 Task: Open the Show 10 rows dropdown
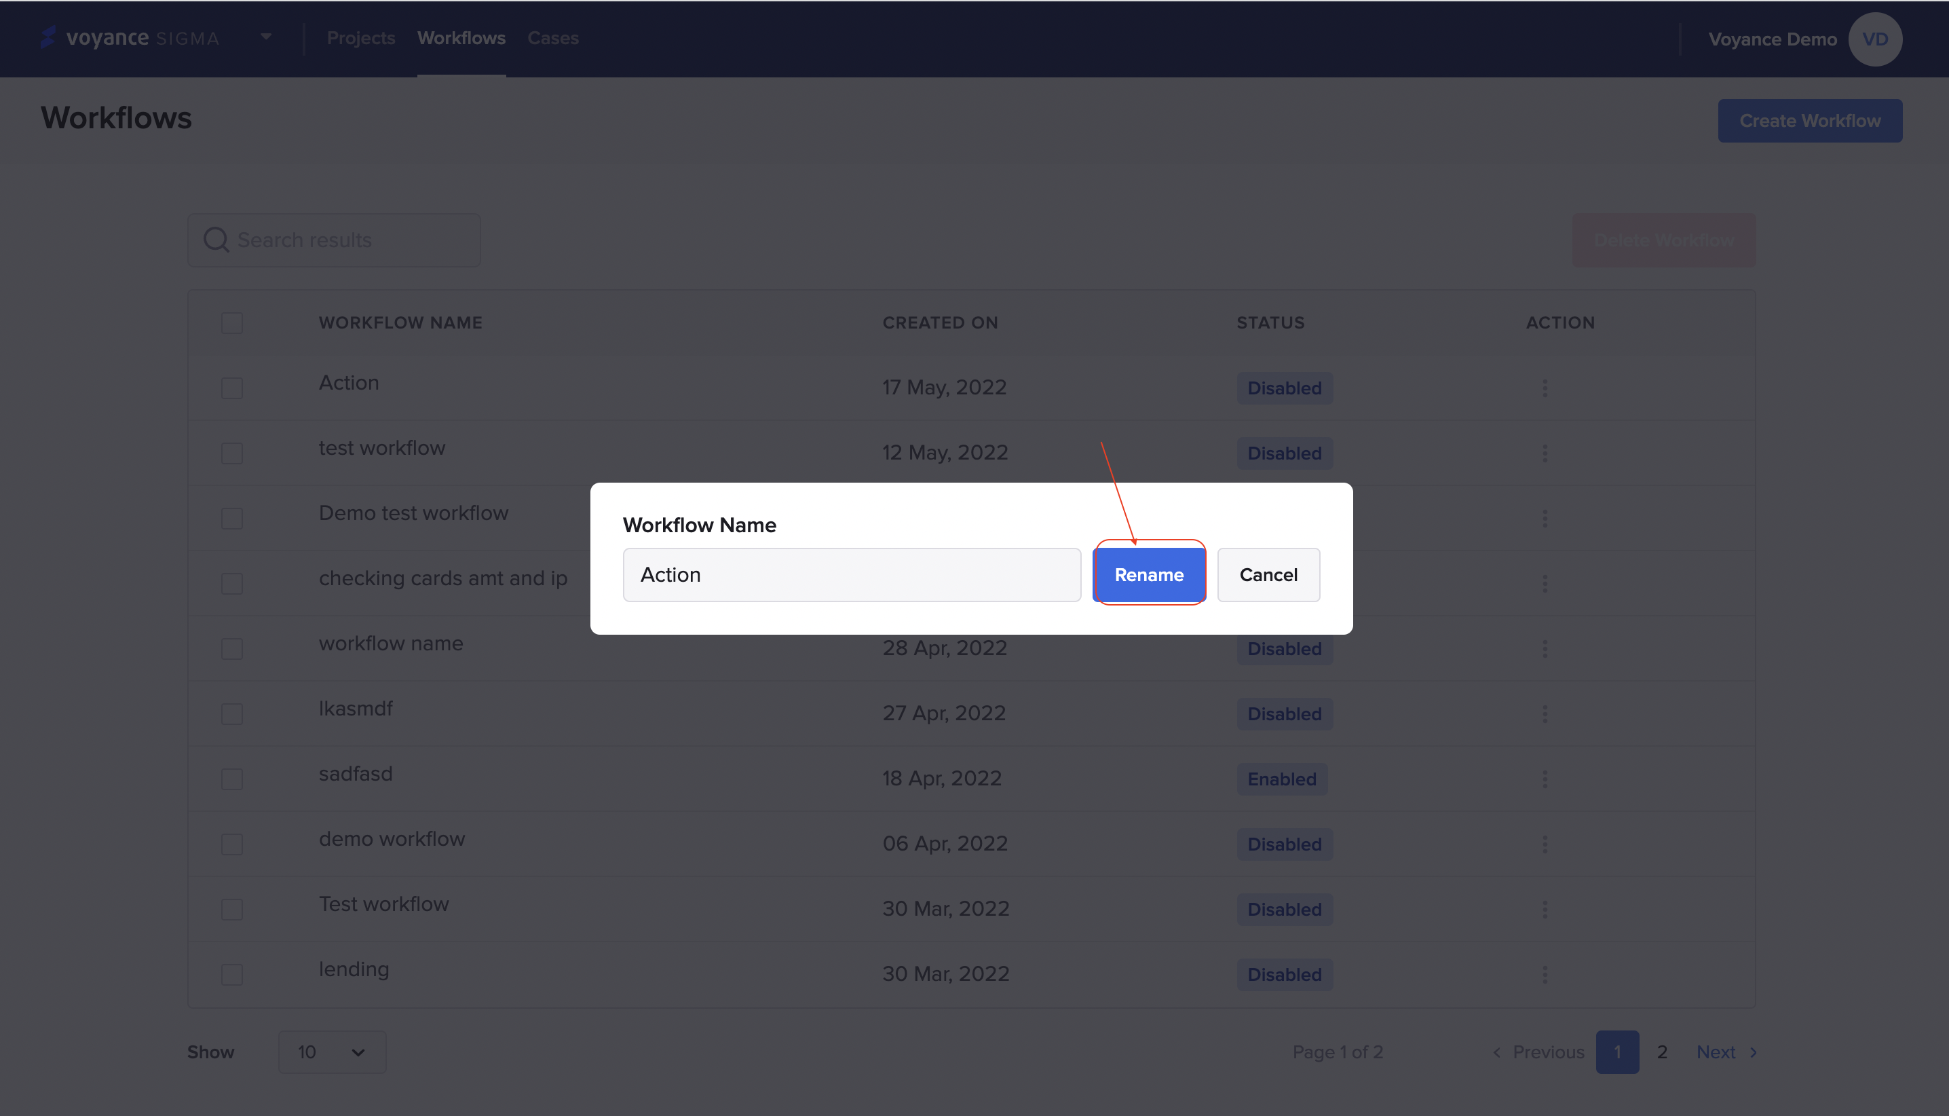click(332, 1052)
